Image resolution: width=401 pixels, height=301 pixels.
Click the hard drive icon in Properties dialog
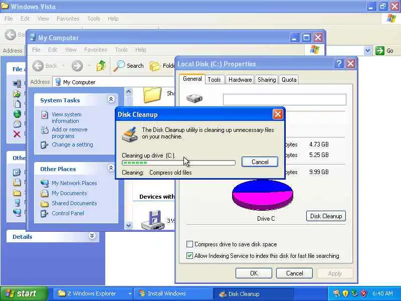click(x=194, y=98)
